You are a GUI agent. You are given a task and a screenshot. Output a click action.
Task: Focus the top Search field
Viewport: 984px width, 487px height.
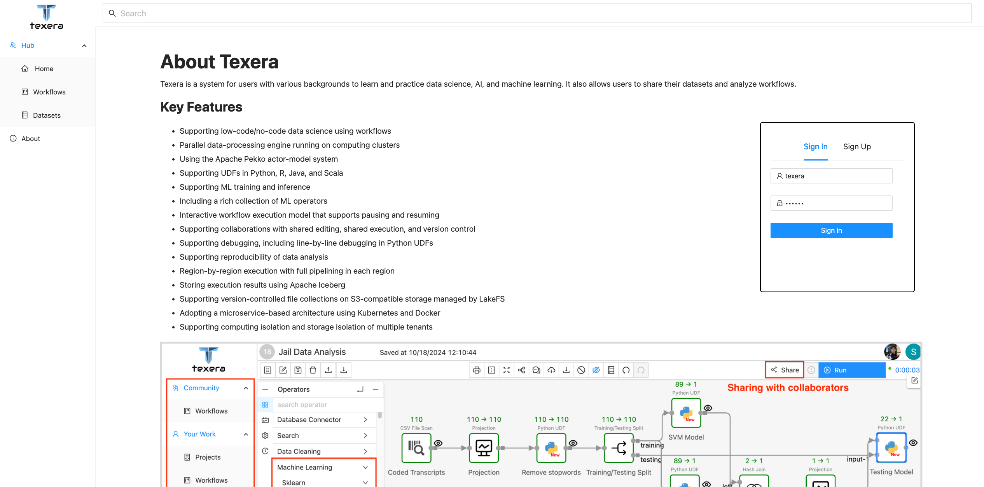[537, 13]
